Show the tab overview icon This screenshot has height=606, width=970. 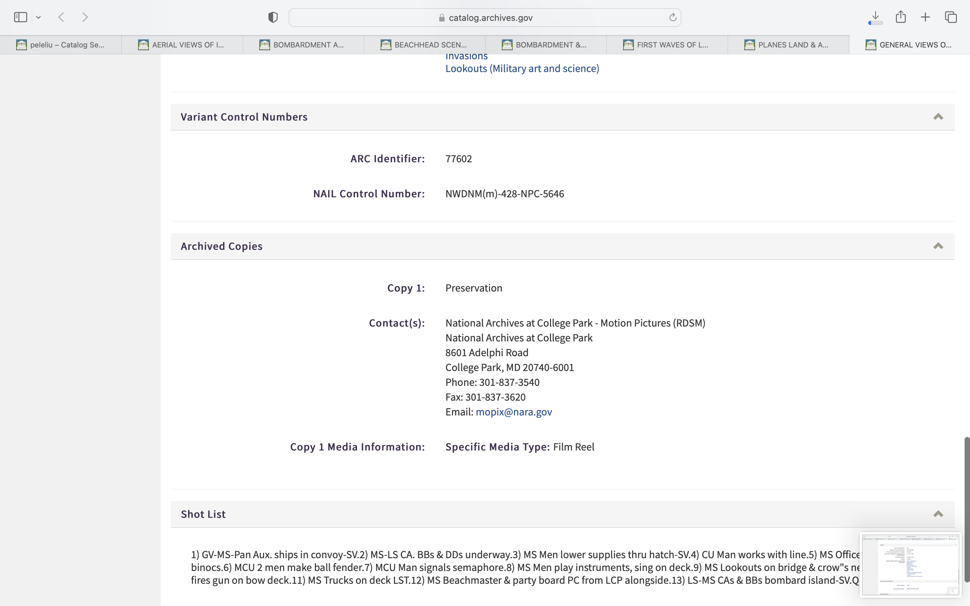coord(951,17)
